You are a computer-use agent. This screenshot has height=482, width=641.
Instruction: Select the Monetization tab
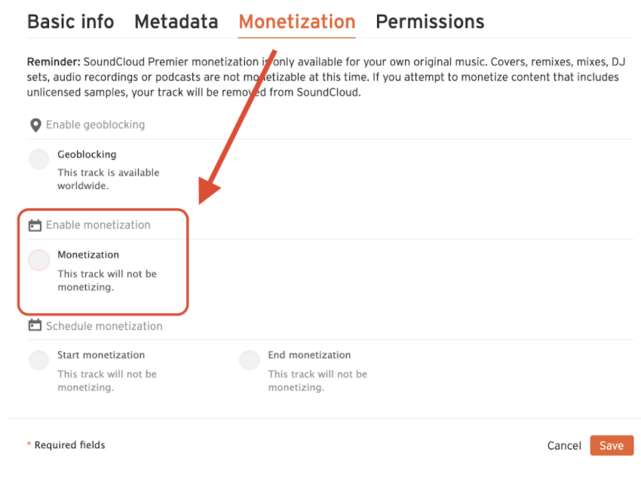[x=296, y=22]
